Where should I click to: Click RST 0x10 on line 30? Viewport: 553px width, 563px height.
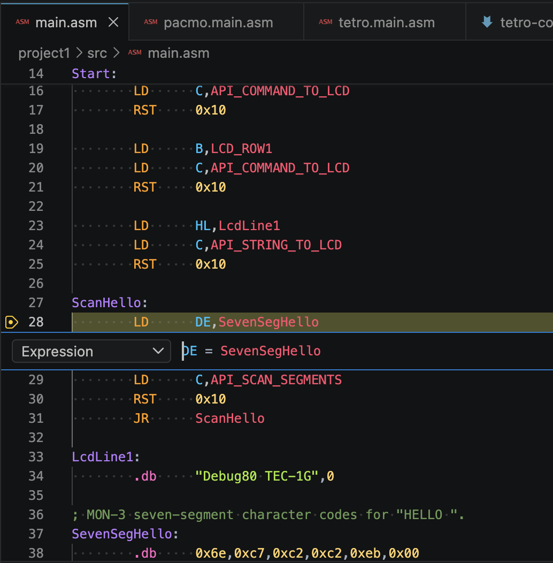tap(180, 399)
